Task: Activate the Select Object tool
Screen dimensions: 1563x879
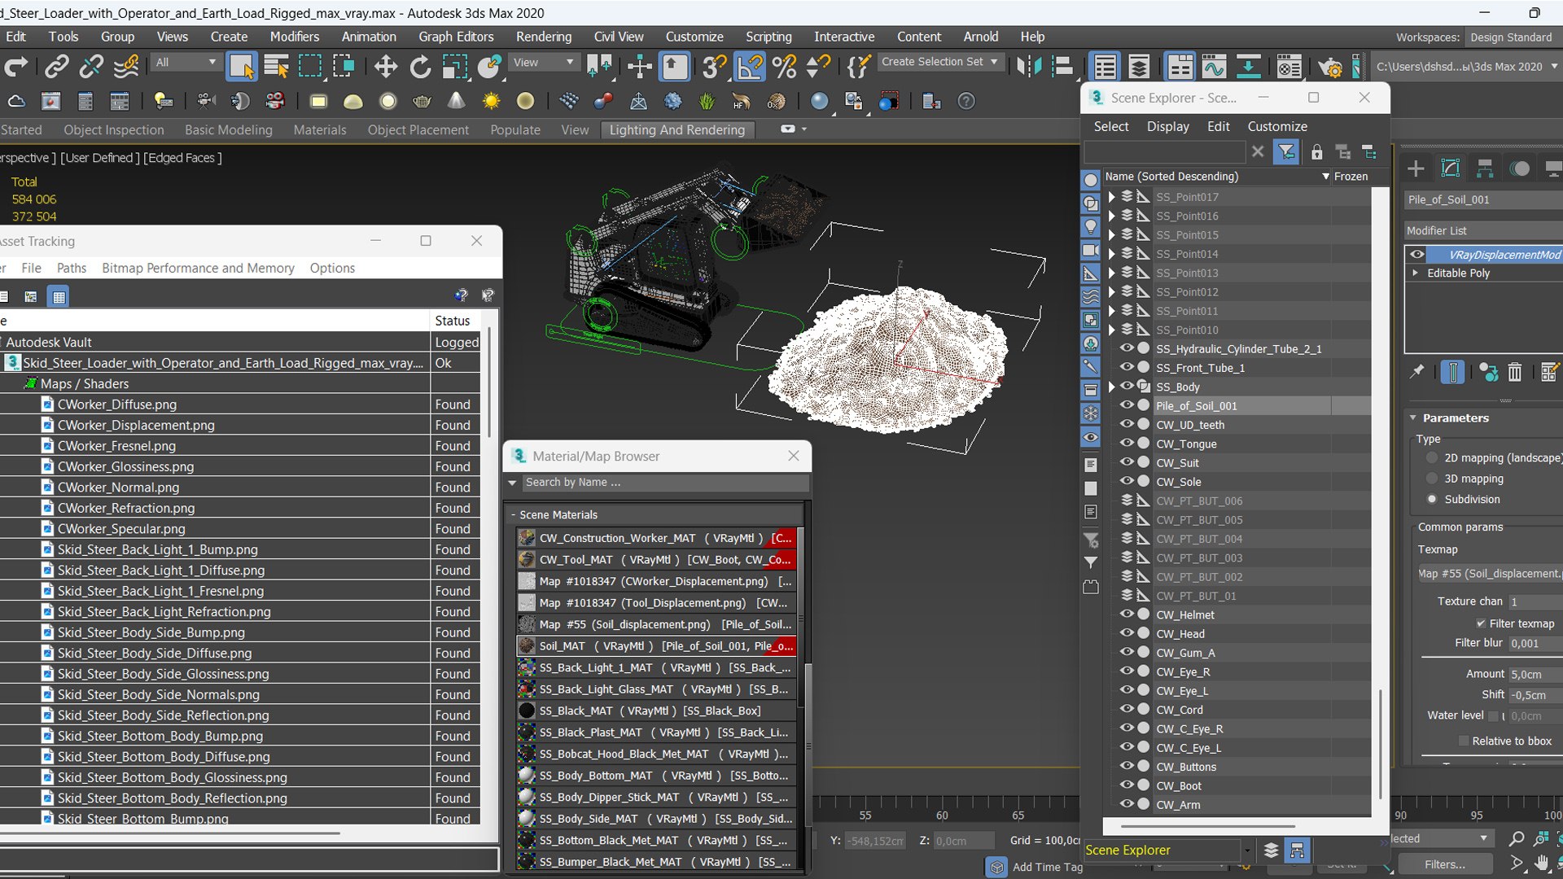Action: tap(242, 67)
